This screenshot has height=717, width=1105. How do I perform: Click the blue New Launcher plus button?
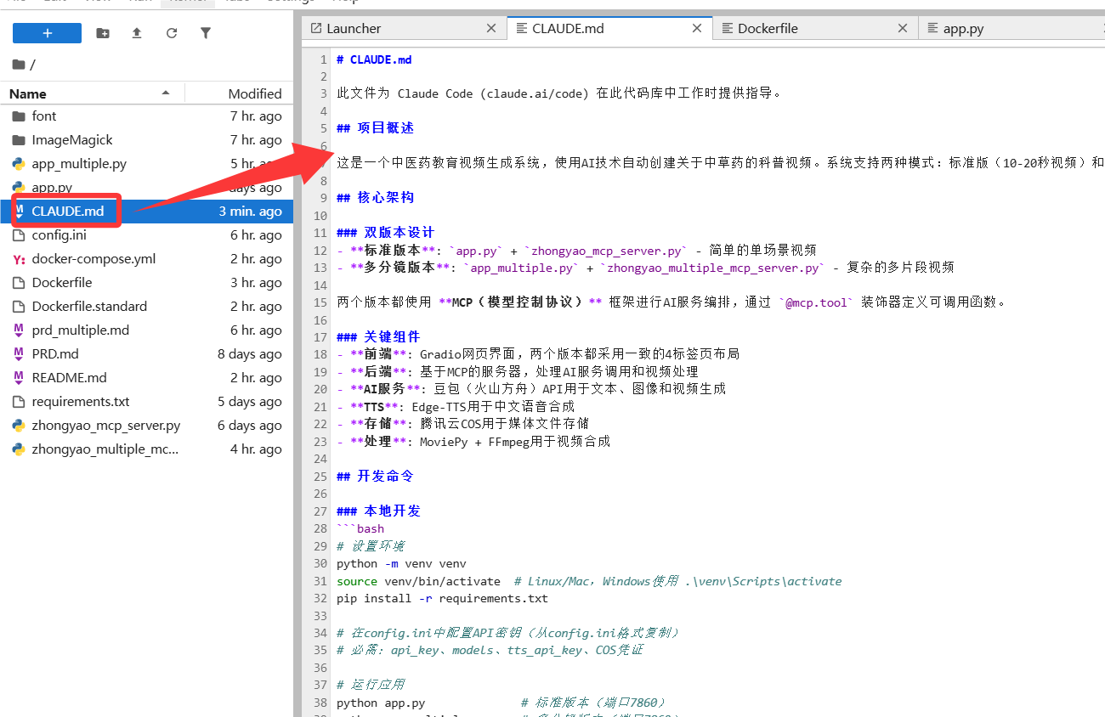click(x=47, y=33)
